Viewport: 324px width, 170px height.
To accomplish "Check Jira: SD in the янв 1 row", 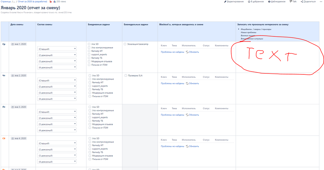I will pos(89,44).
